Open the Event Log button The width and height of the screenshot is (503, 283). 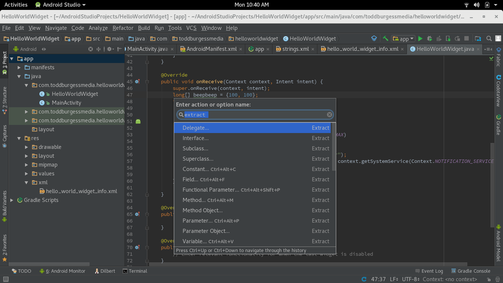pyautogui.click(x=429, y=271)
